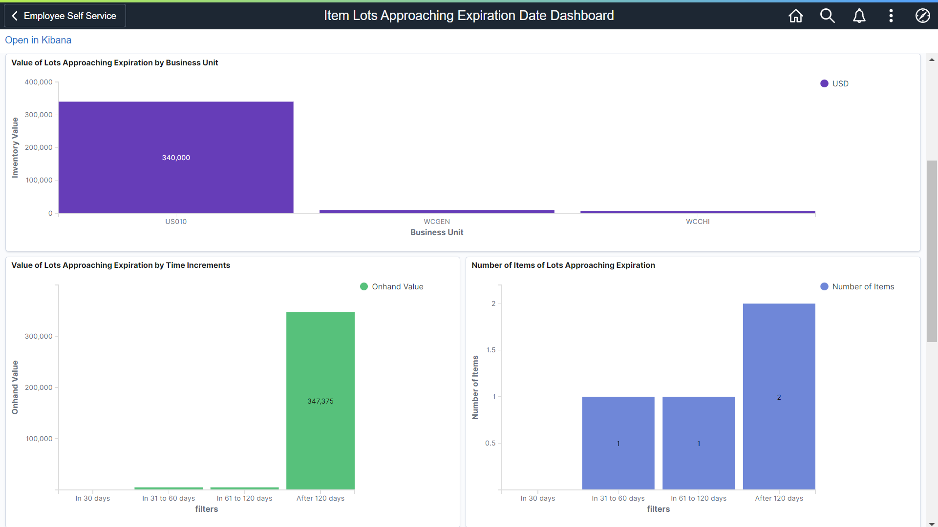The height and width of the screenshot is (527, 938).
Task: Select the WCGEN business unit bar
Action: click(x=437, y=211)
